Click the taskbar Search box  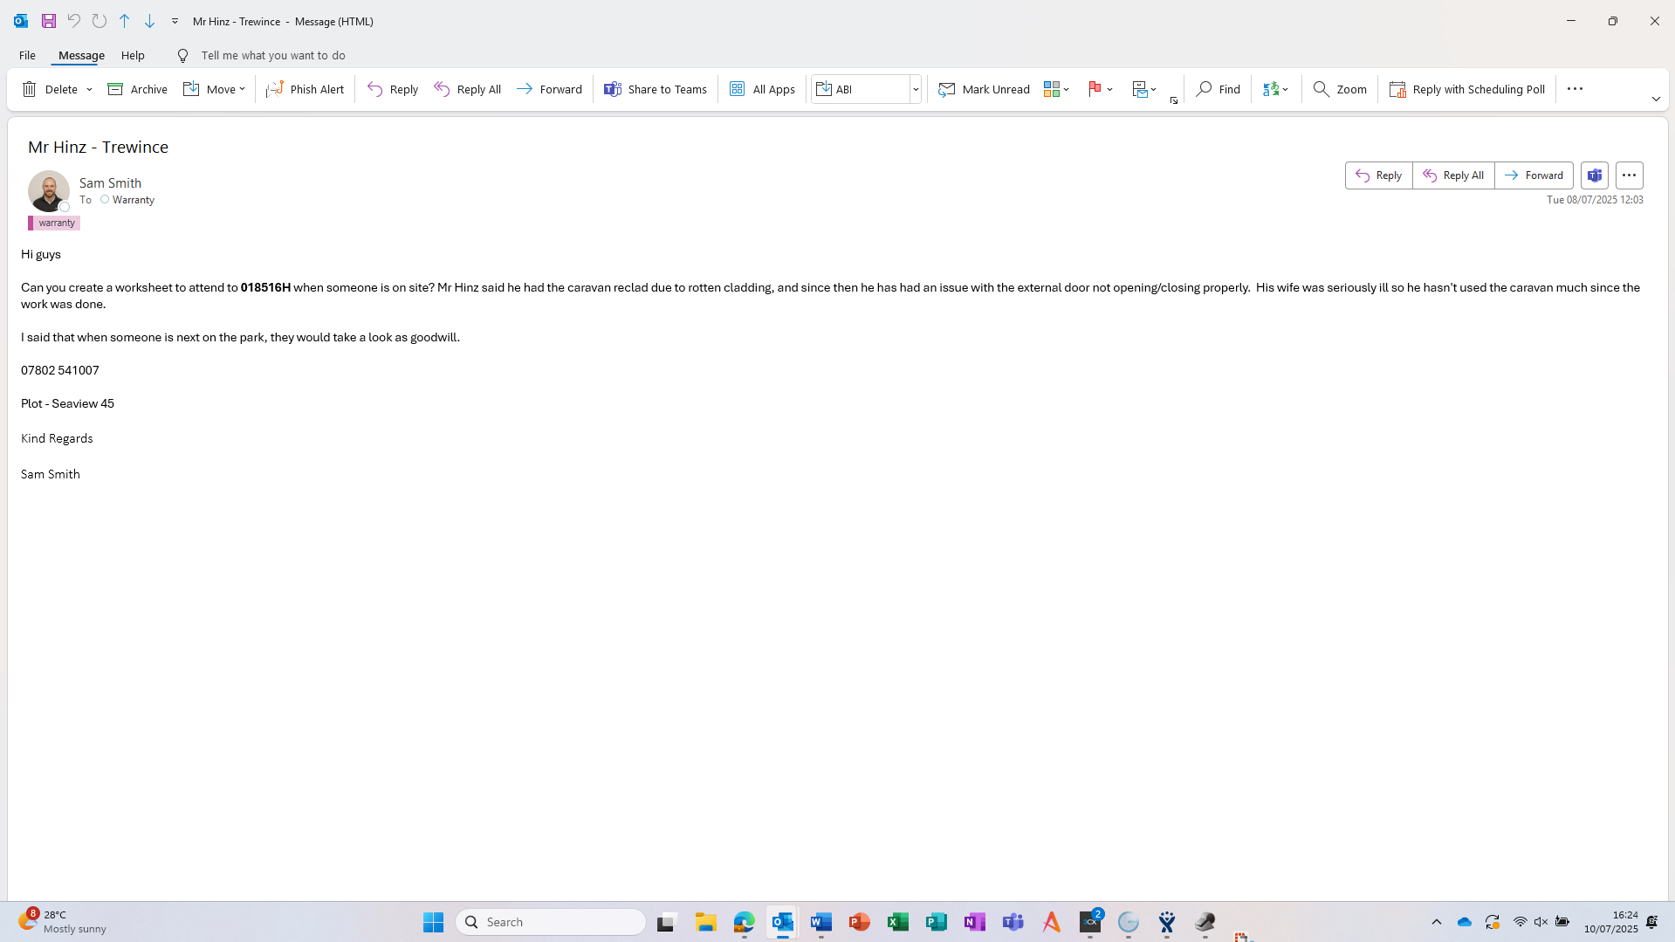click(x=551, y=922)
